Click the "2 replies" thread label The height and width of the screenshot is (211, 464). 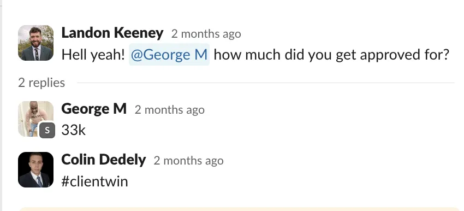[41, 83]
